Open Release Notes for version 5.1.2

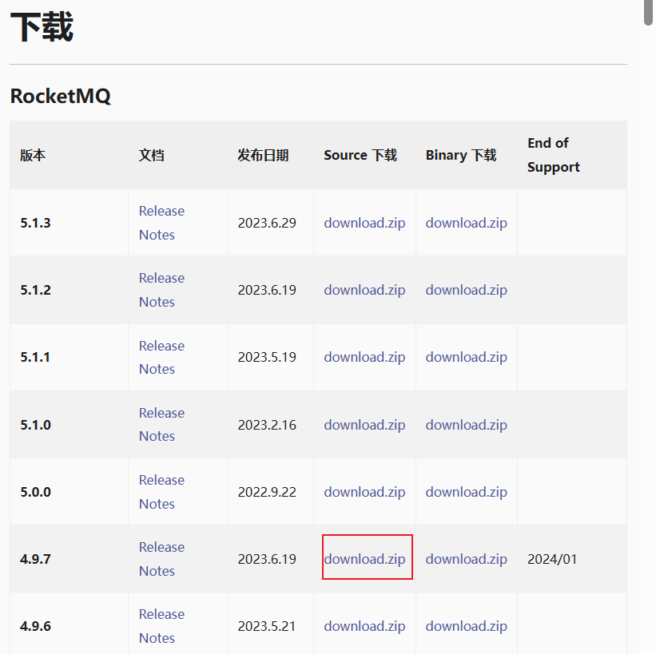pyautogui.click(x=161, y=290)
